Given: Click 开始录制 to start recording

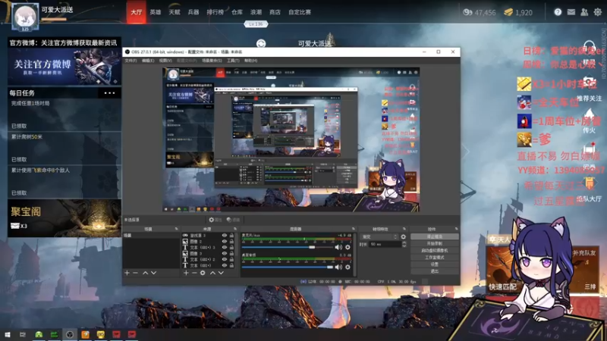Looking at the screenshot, I should [434, 243].
